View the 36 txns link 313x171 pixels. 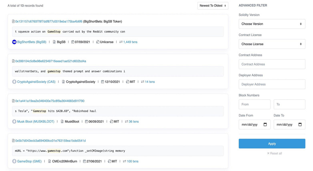coord(134,121)
